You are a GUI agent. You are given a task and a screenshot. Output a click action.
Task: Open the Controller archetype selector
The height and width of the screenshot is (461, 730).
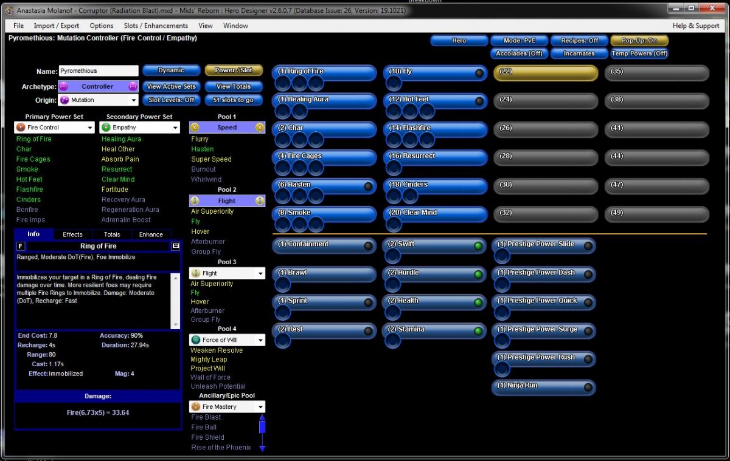coord(98,87)
